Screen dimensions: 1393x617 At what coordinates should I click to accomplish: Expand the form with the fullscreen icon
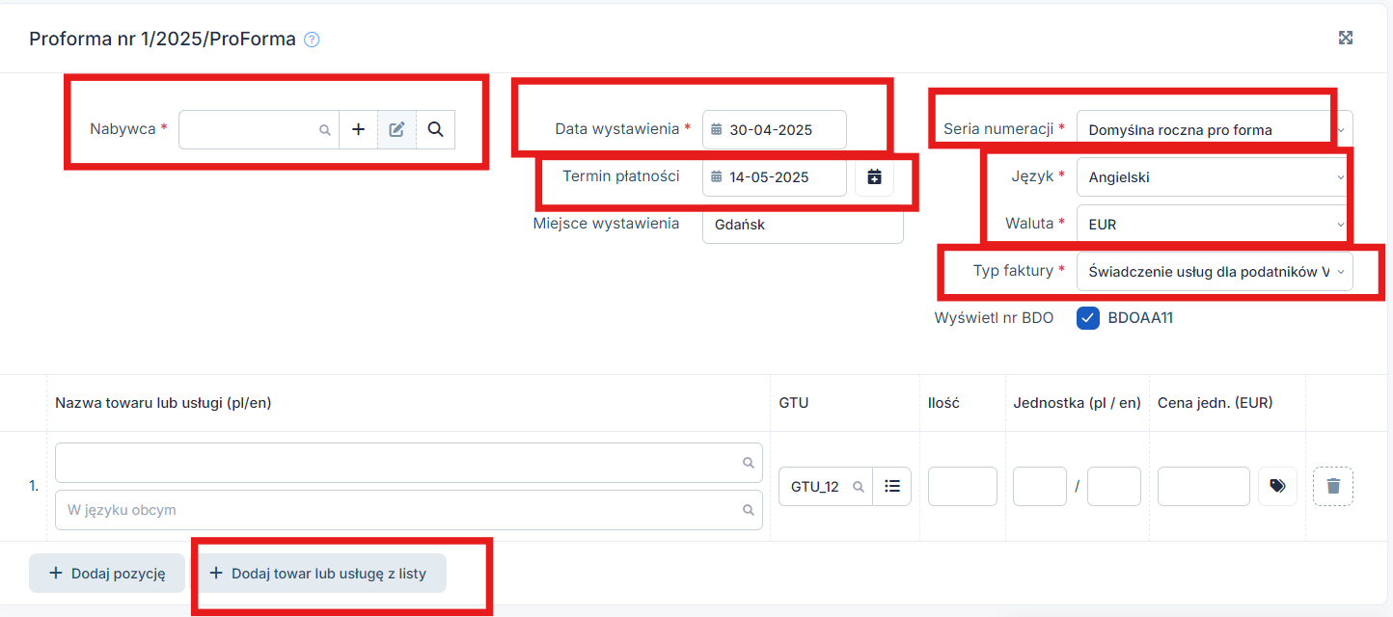click(x=1346, y=38)
